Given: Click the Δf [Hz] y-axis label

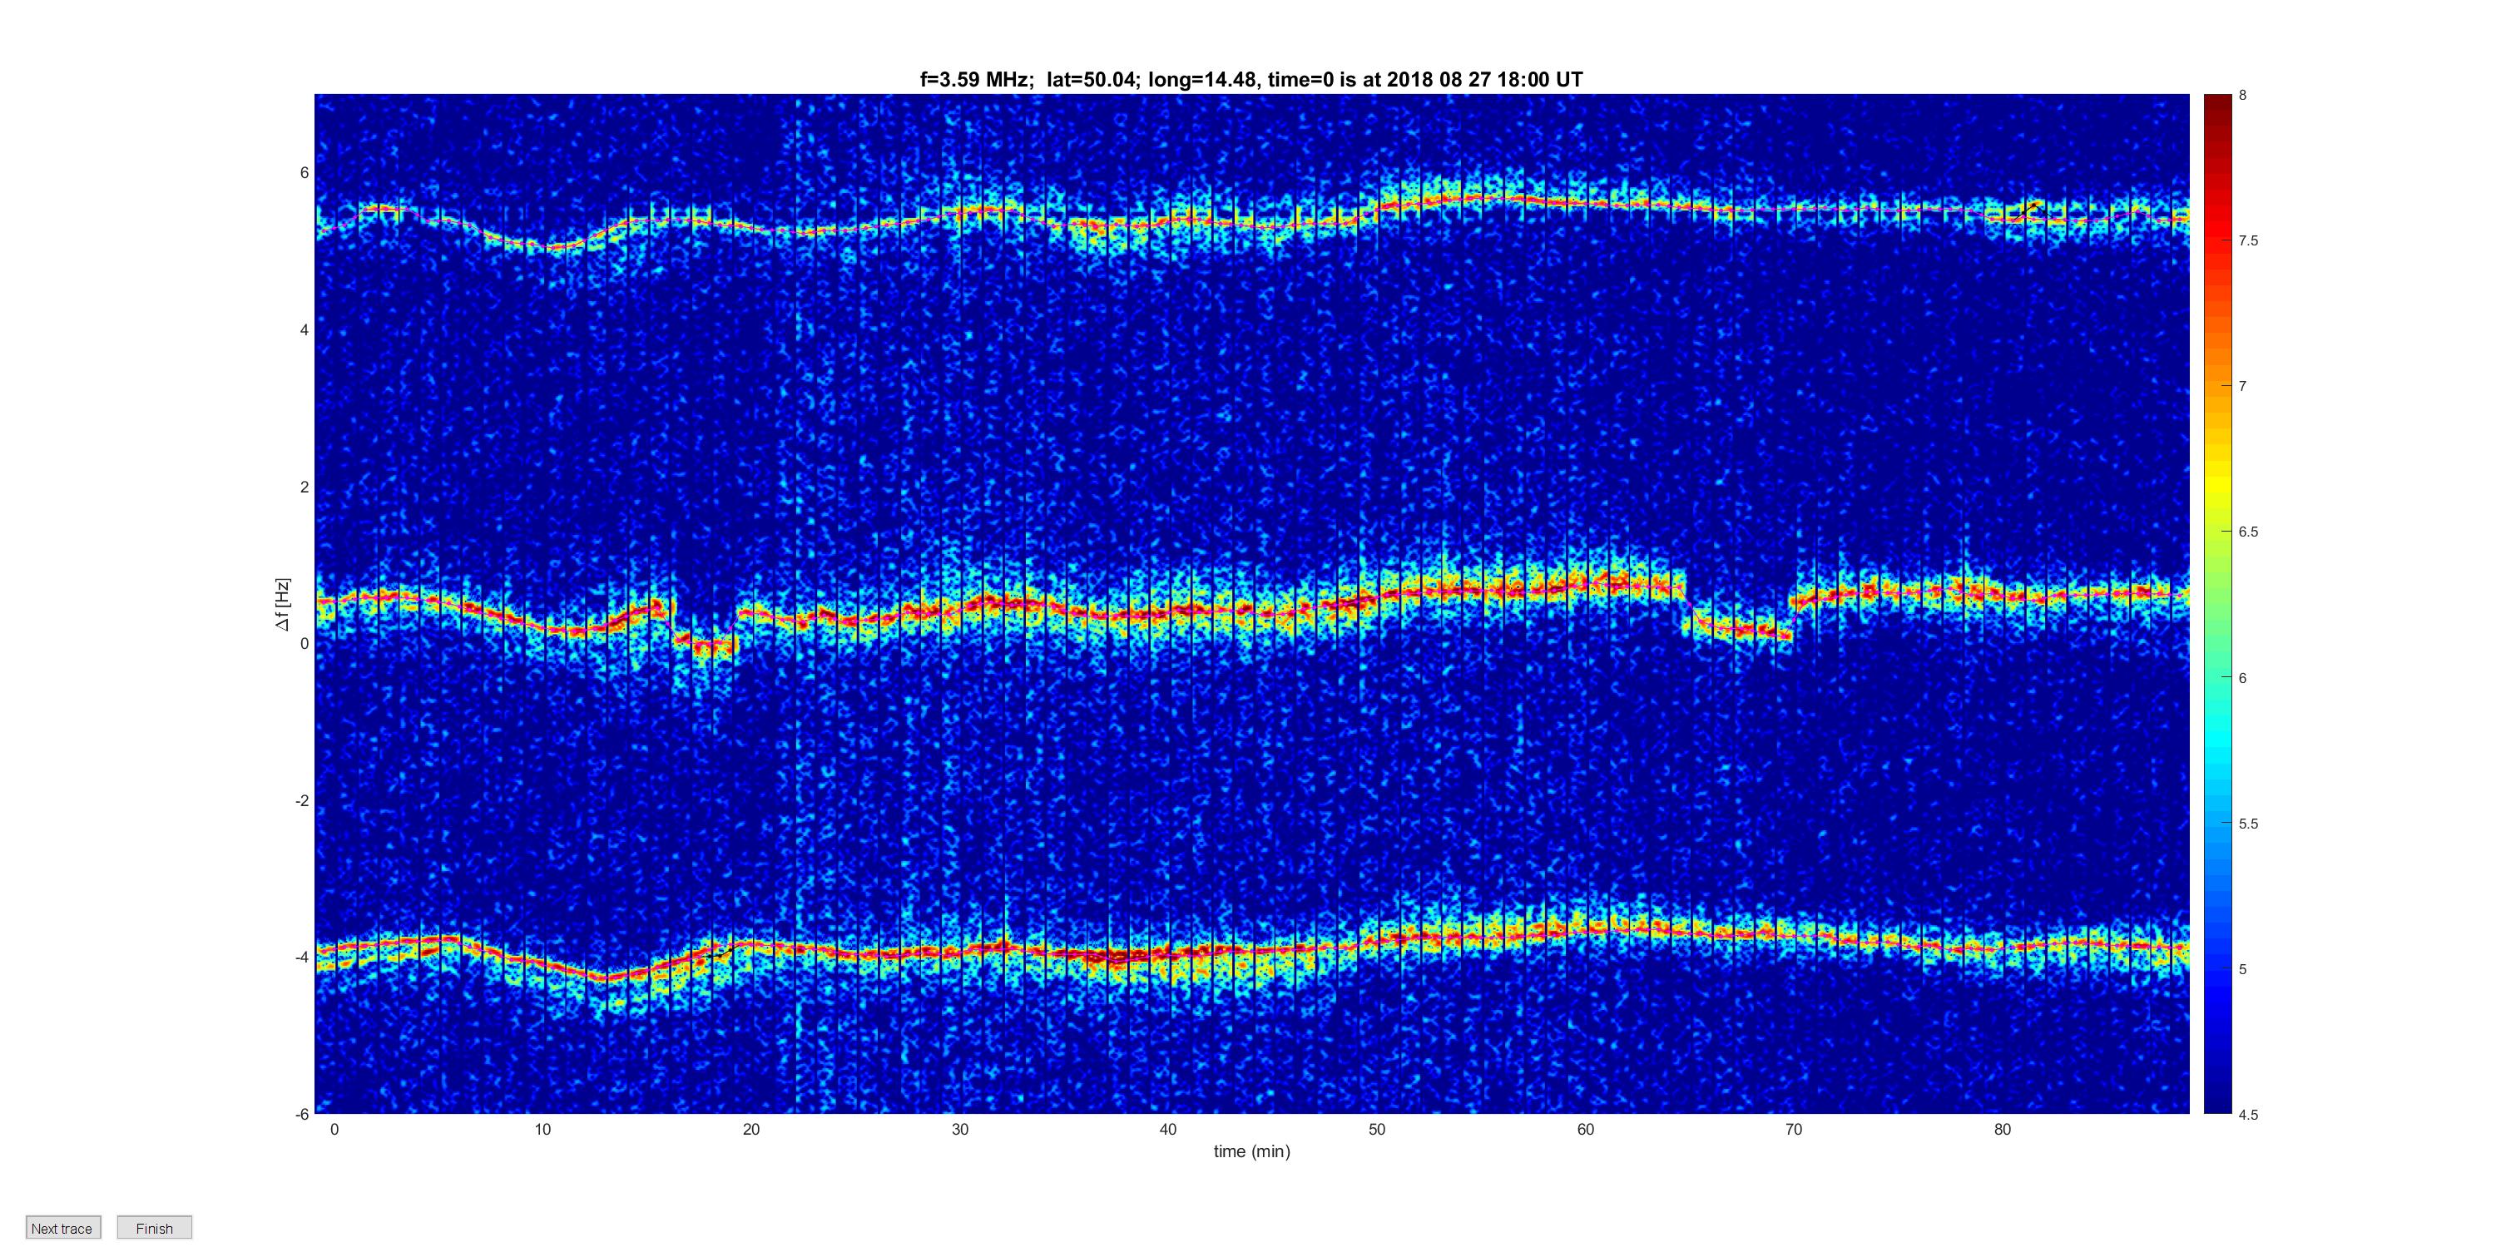Looking at the screenshot, I should click(282, 604).
